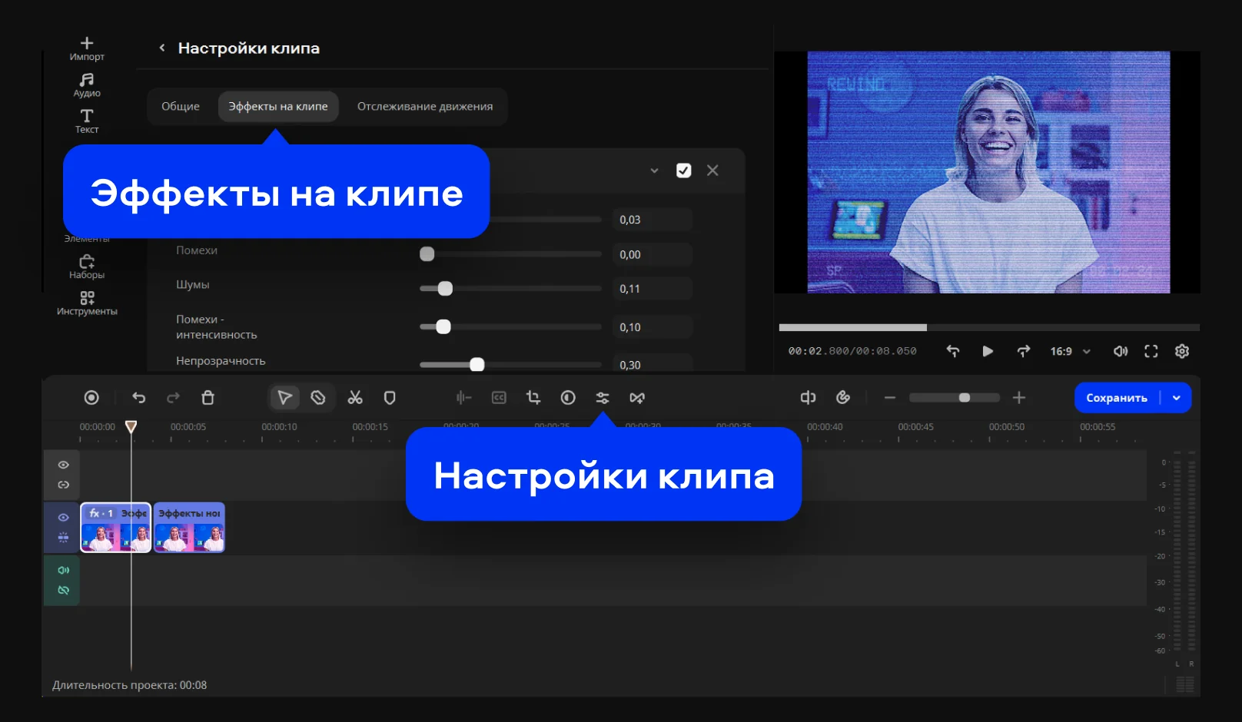Open clip settings sliders icon
This screenshot has width=1242, height=722.
[603, 398]
